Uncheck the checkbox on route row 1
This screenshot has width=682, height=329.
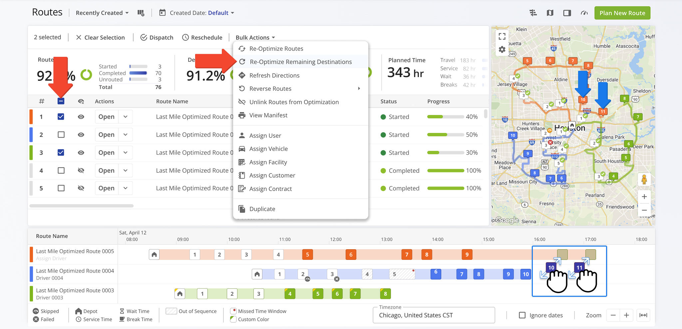click(61, 116)
